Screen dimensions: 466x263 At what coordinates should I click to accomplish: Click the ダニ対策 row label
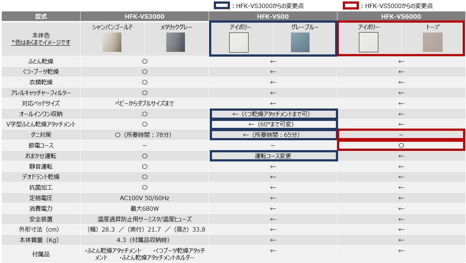pyautogui.click(x=41, y=135)
